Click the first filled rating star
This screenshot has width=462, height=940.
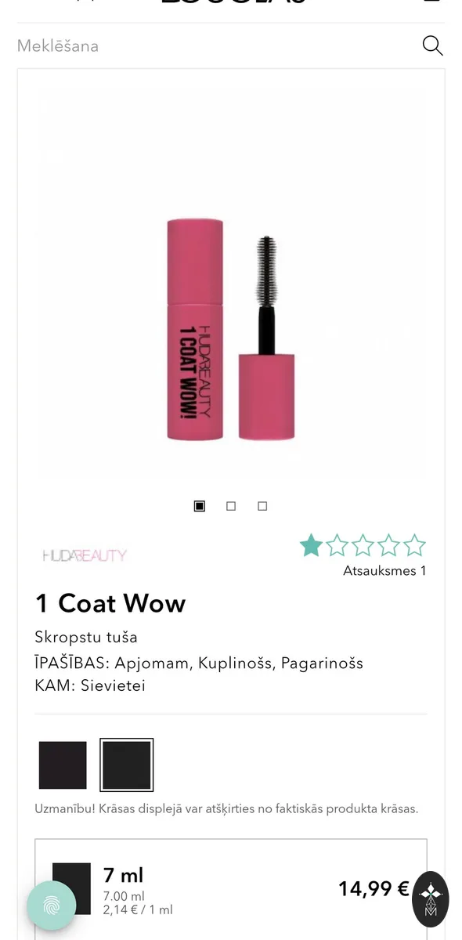(311, 545)
